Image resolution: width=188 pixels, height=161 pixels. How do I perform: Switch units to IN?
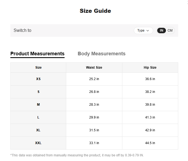click(162, 31)
